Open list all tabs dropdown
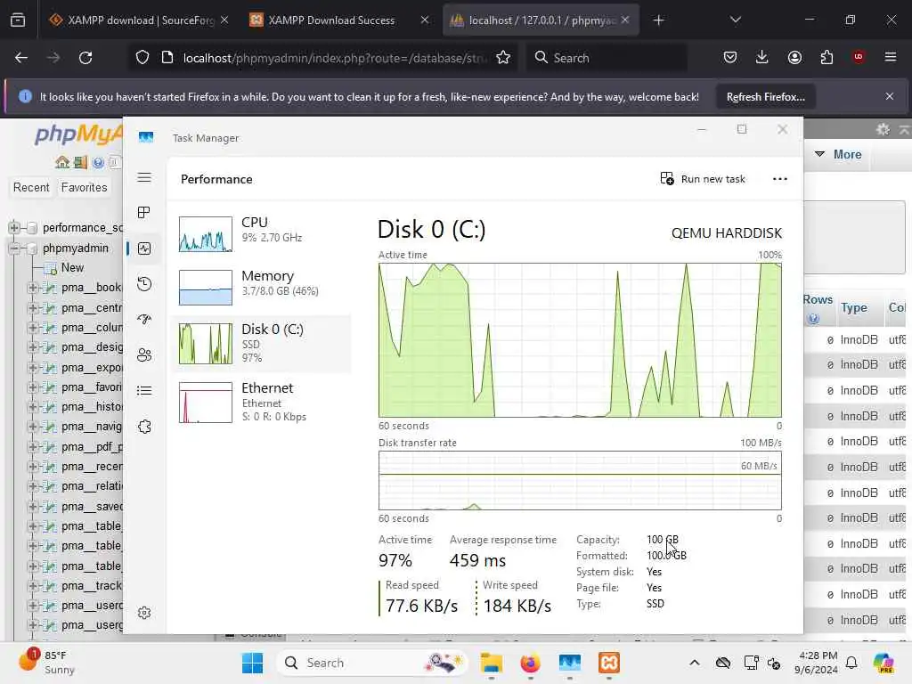 pos(735,20)
